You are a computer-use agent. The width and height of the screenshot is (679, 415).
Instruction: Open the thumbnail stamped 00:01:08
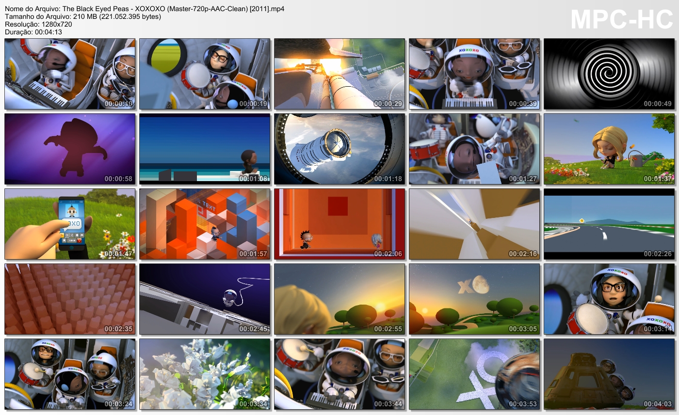pyautogui.click(x=205, y=149)
